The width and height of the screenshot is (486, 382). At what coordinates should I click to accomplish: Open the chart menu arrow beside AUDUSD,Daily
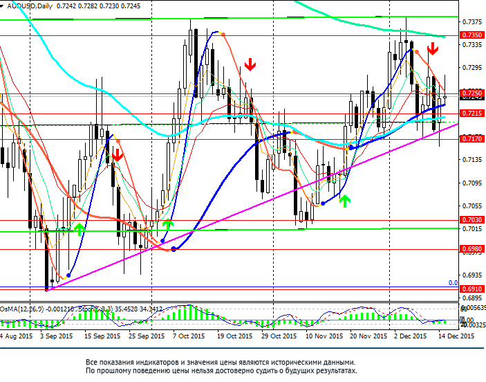[1, 6]
